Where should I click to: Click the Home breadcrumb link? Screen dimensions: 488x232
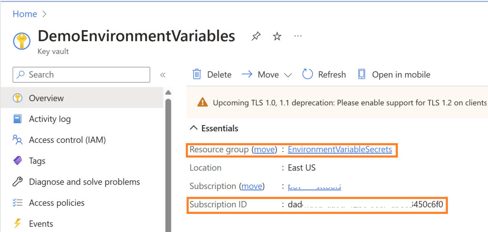(x=25, y=14)
